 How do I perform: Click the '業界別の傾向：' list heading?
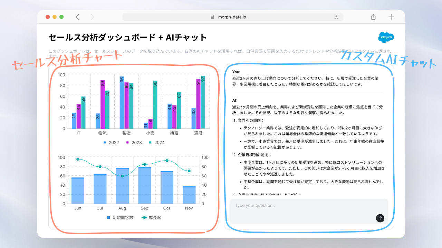[x=251, y=121]
